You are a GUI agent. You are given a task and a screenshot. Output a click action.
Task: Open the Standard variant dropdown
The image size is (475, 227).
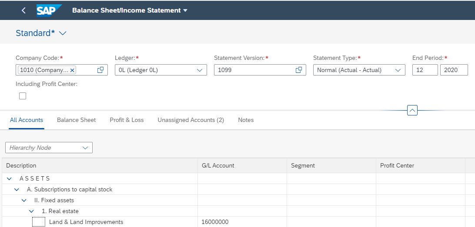tap(63, 33)
